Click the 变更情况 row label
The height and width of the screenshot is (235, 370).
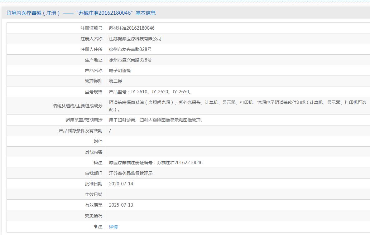pos(93,216)
